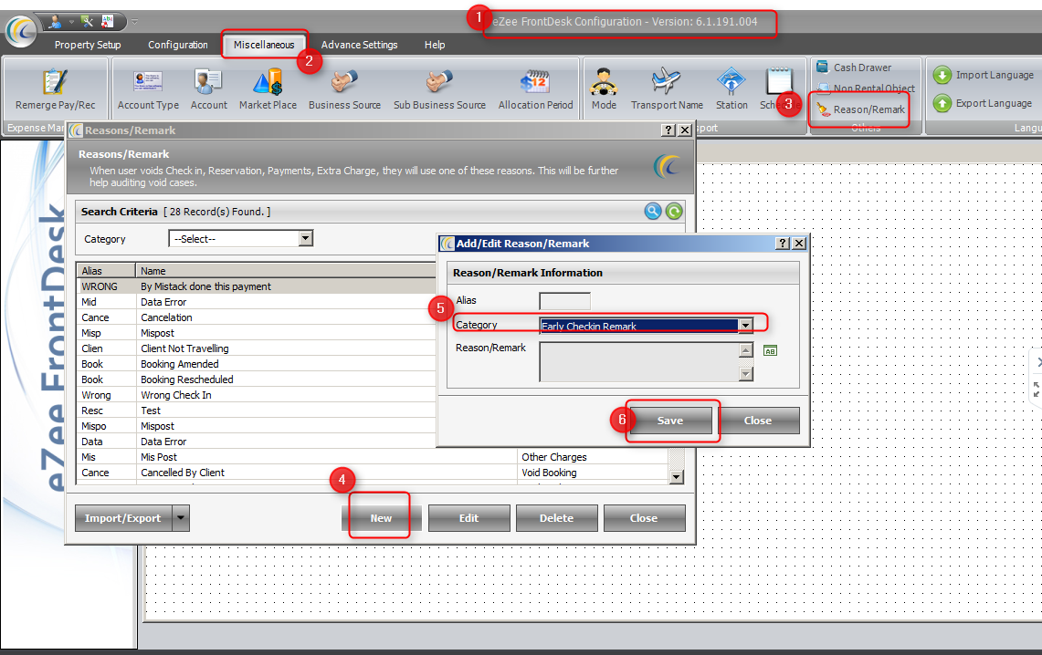Click quick access toolbar user icon
Image resolution: width=1042 pixels, height=655 pixels.
[x=55, y=22]
